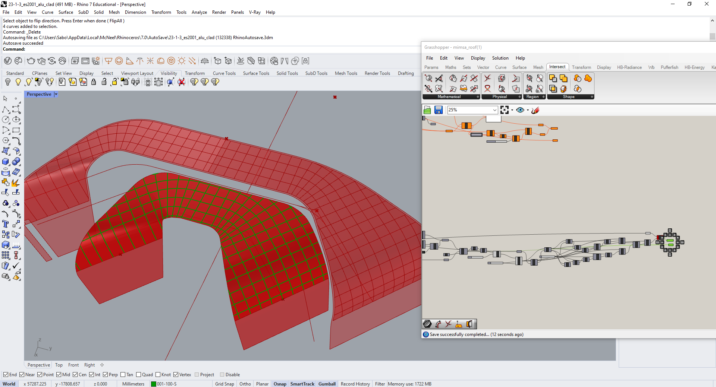This screenshot has height=387, width=716.
Task: Save Grasshopper document with floppy icon
Action: 439,110
